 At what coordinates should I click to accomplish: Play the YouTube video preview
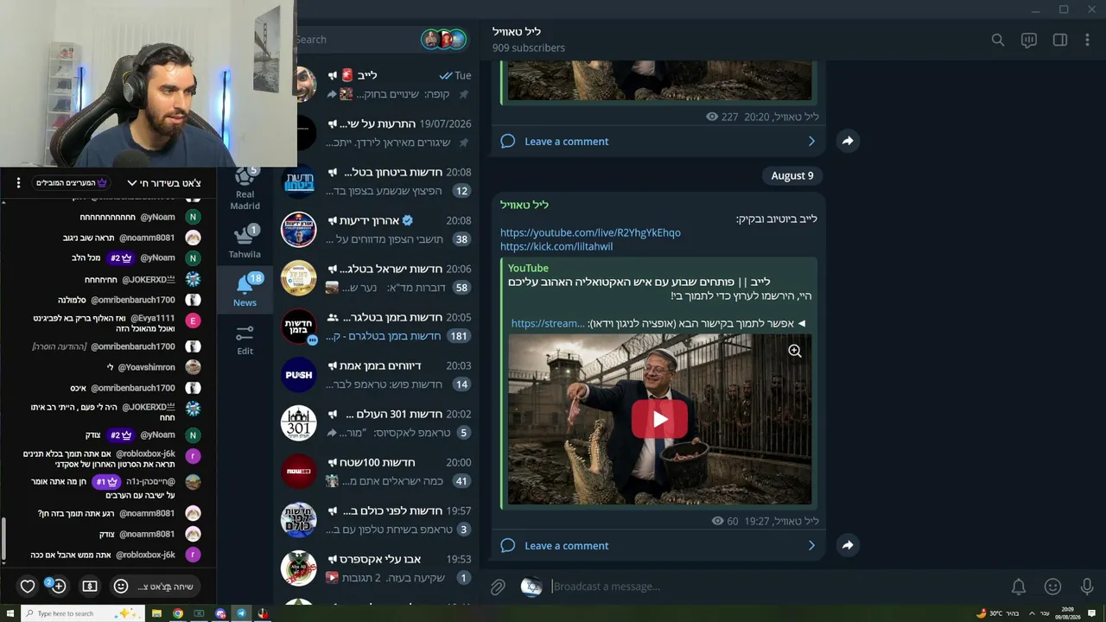click(x=659, y=420)
